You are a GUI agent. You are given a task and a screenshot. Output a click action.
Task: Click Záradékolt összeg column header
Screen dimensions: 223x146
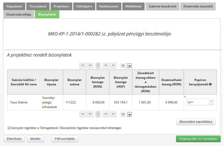[x=146, y=82]
